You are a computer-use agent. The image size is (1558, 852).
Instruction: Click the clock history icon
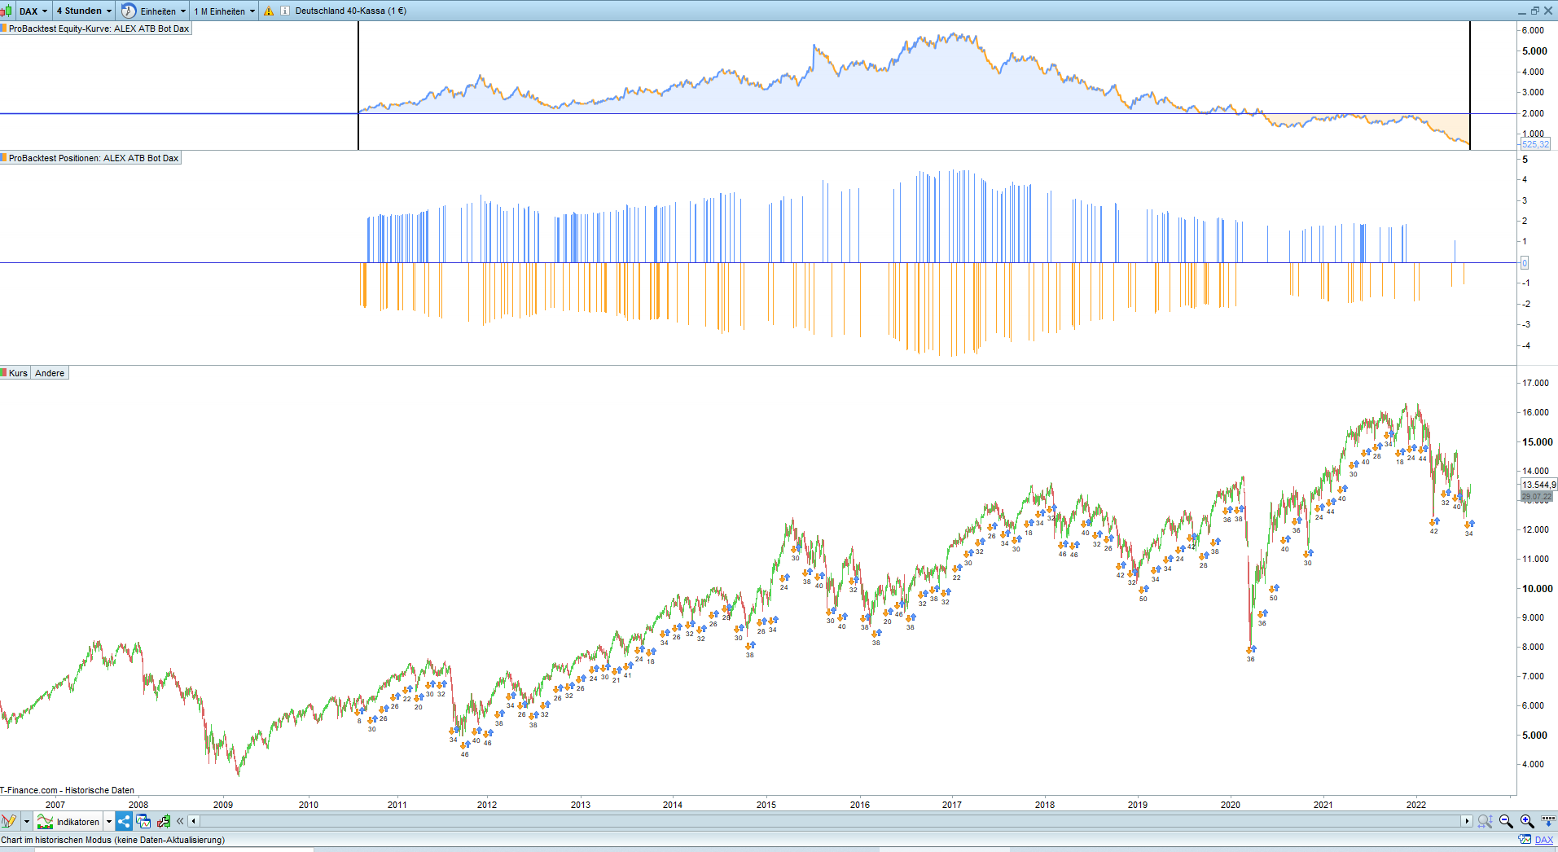click(129, 11)
